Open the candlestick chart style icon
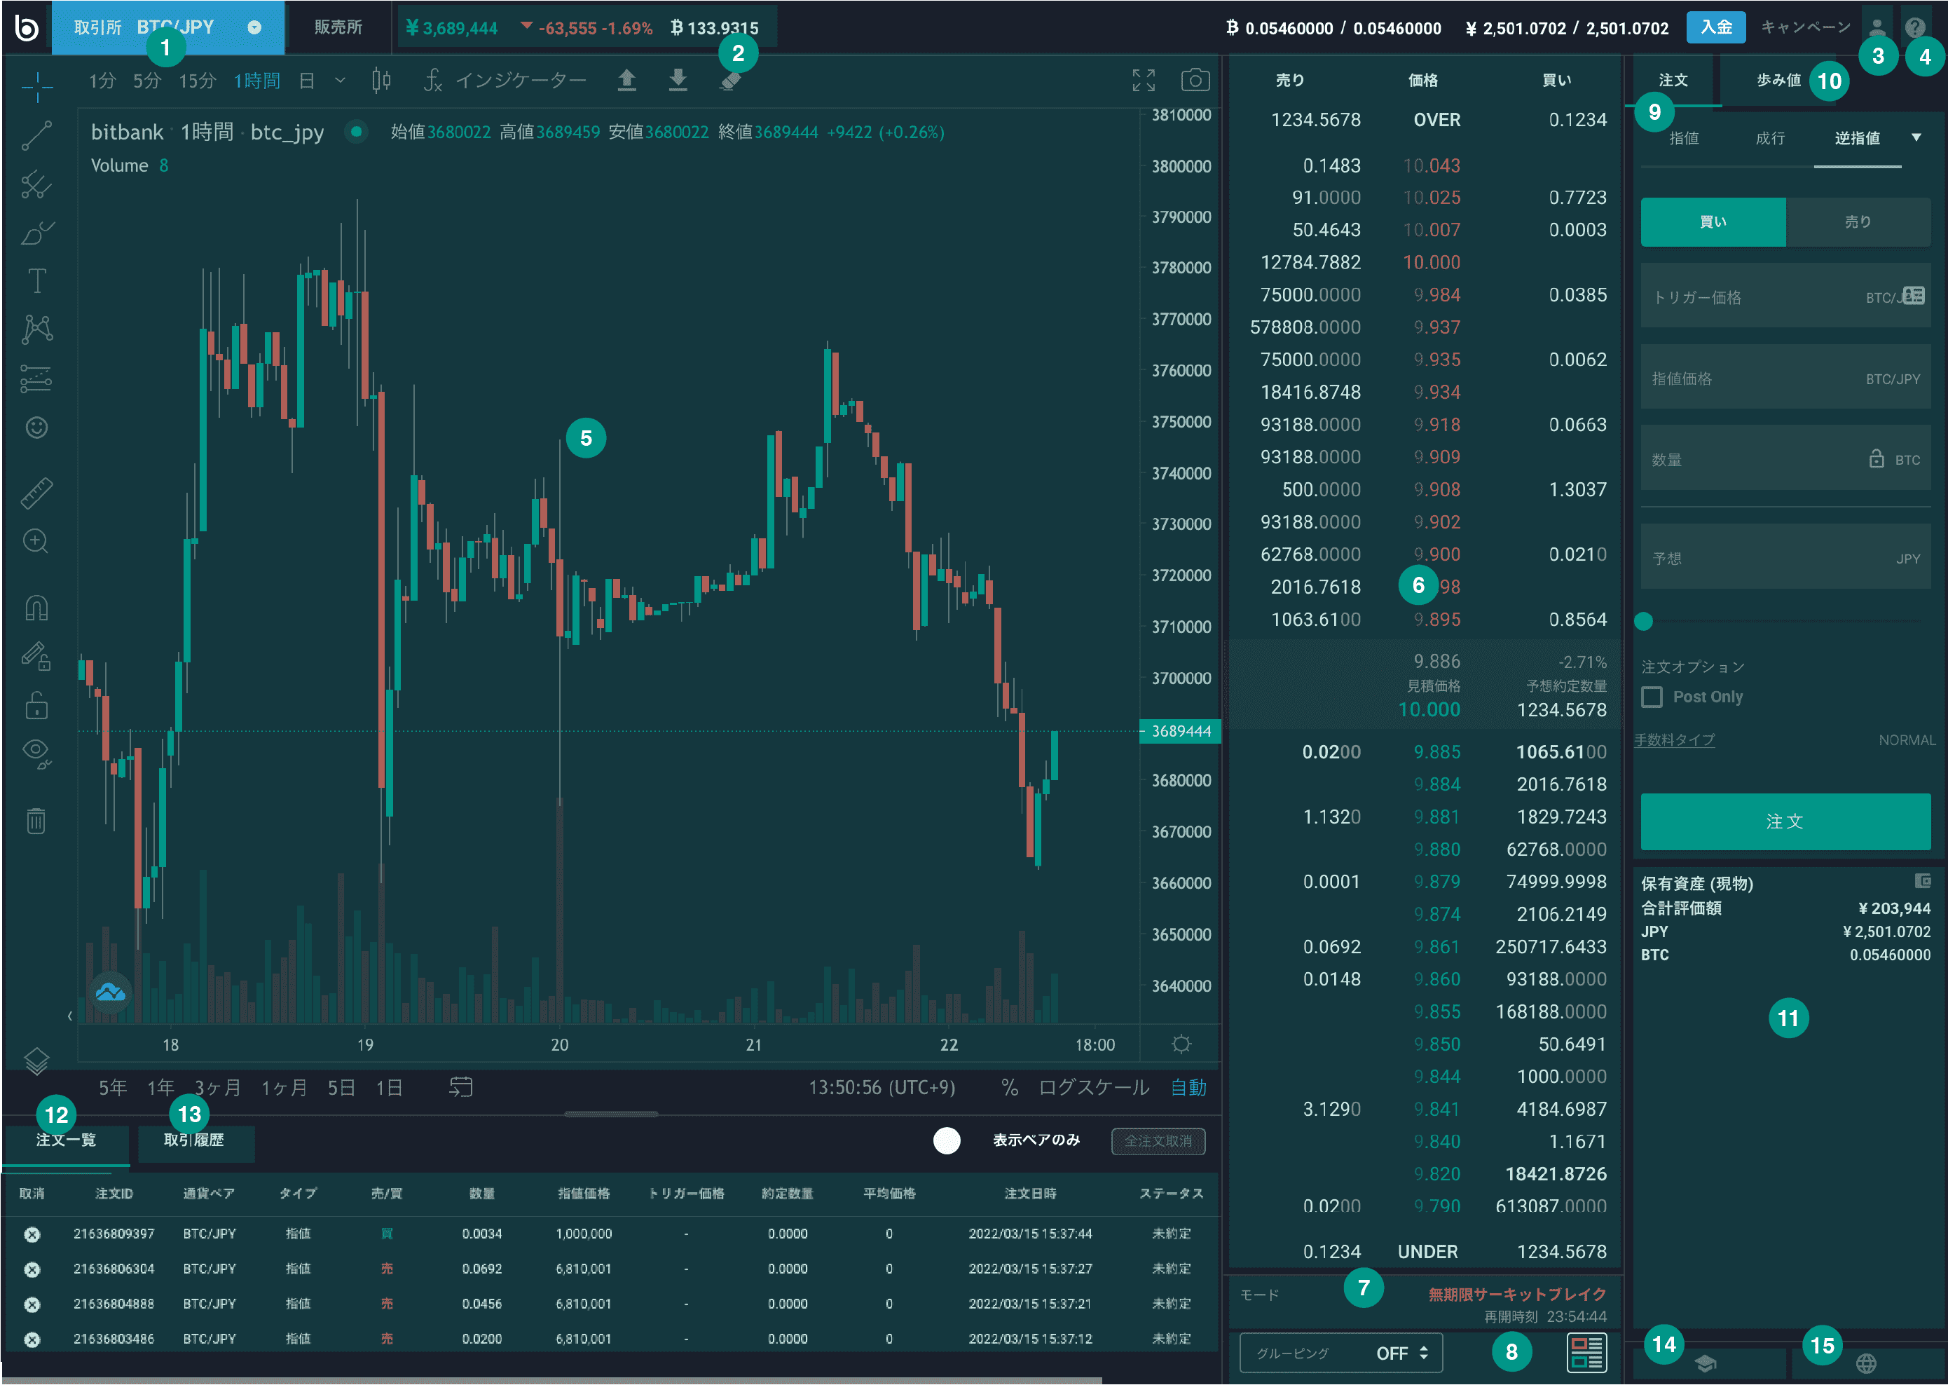Image resolution: width=1948 pixels, height=1385 pixels. (x=381, y=80)
